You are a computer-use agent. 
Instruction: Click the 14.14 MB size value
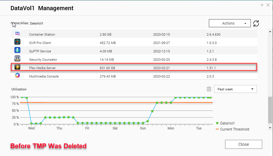(107, 60)
